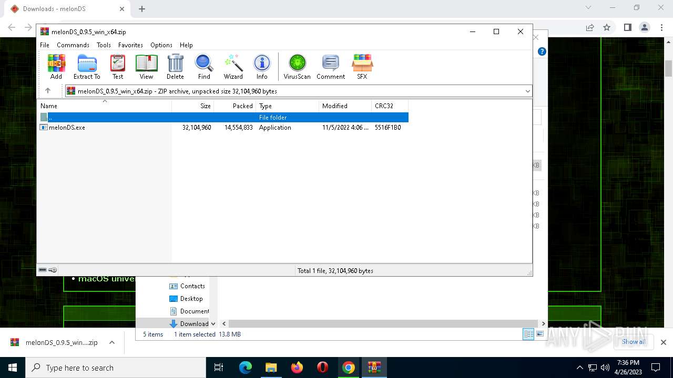The width and height of the screenshot is (673, 378).
Task: Open the Find files tool
Action: 204,67
